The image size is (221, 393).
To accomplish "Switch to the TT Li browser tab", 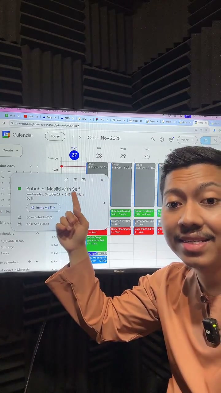I will point(102,119).
